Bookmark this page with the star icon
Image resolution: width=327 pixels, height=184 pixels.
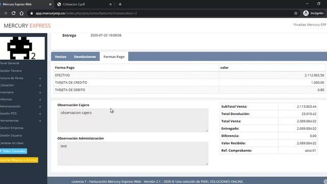tap(296, 13)
